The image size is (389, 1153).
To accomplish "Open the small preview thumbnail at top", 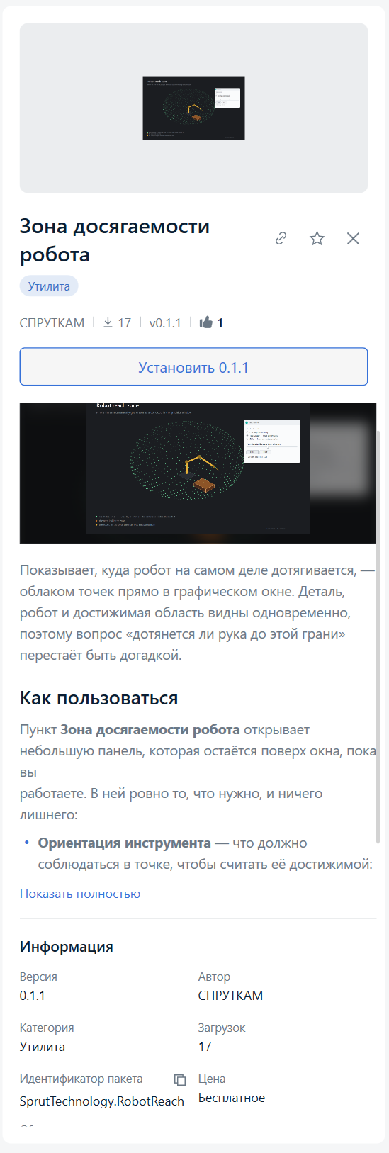I will pos(193,108).
